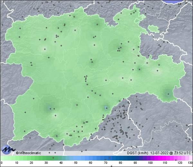Click the 80 label on the wind scale
Image resolution: width=193 pixels, height=167 pixels.
[x=120, y=163]
